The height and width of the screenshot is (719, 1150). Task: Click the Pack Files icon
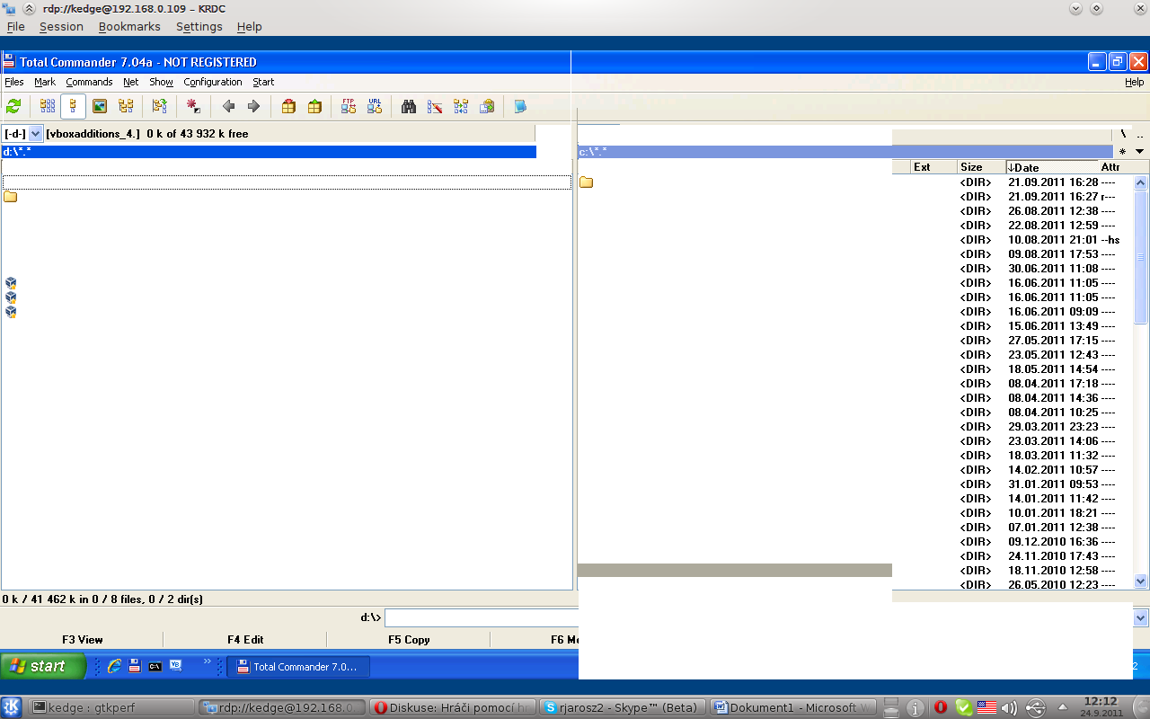288,106
